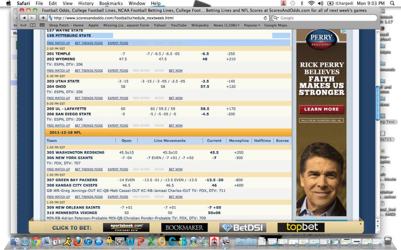
Task: Show all bookmarks via the book icon
Action: [33, 25]
